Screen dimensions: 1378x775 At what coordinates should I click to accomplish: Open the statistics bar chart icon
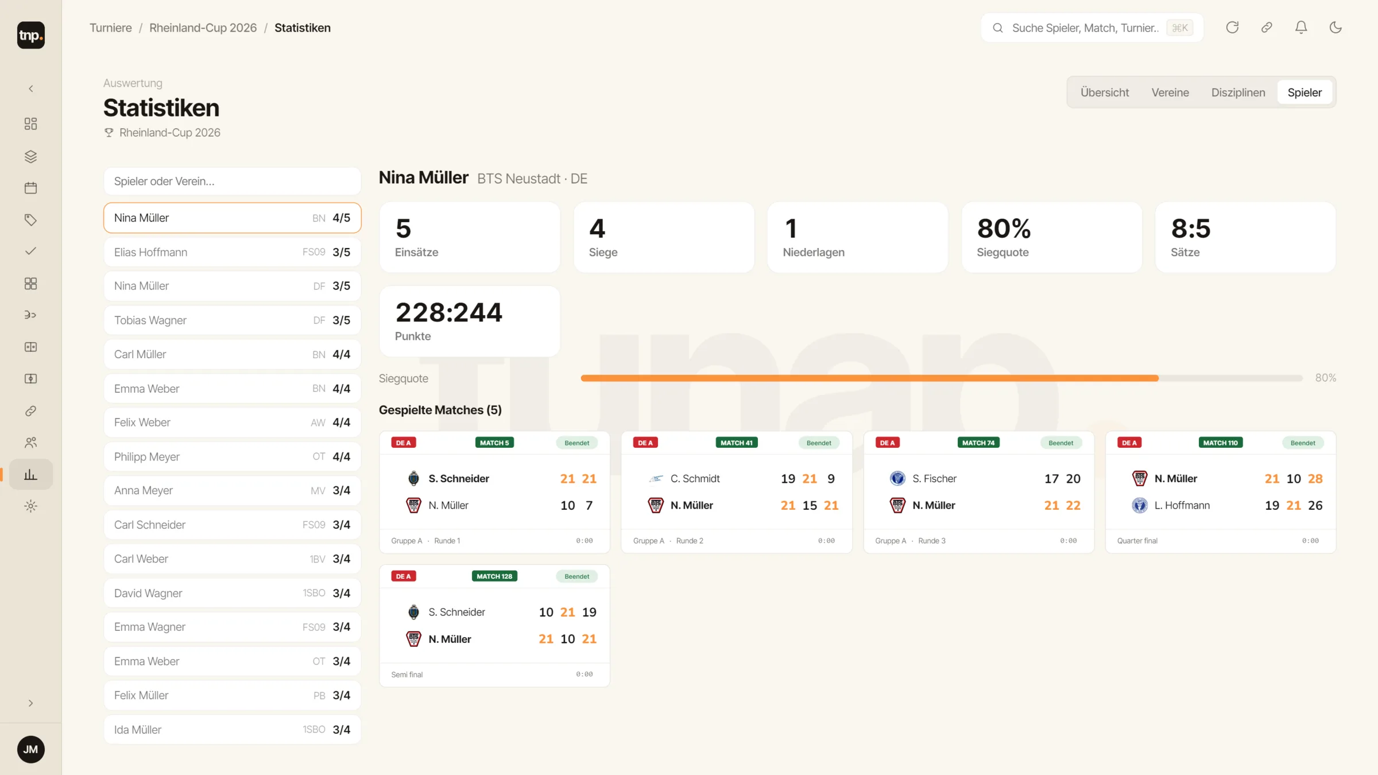tap(31, 475)
